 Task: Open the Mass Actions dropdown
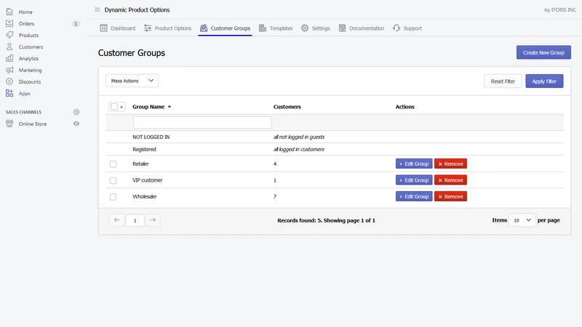pos(132,81)
